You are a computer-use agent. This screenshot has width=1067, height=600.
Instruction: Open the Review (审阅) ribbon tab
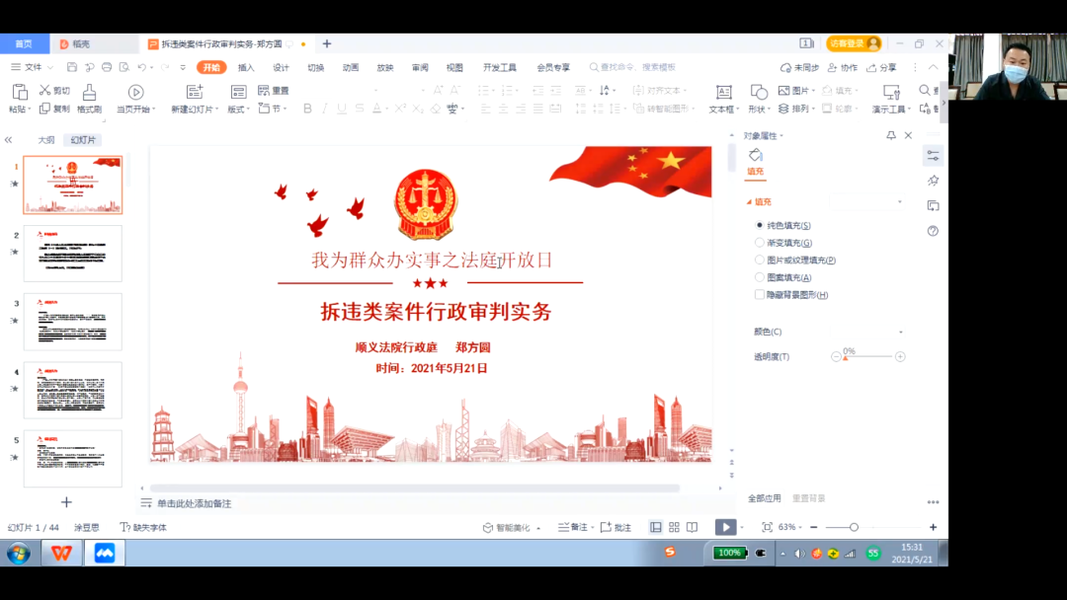point(420,67)
